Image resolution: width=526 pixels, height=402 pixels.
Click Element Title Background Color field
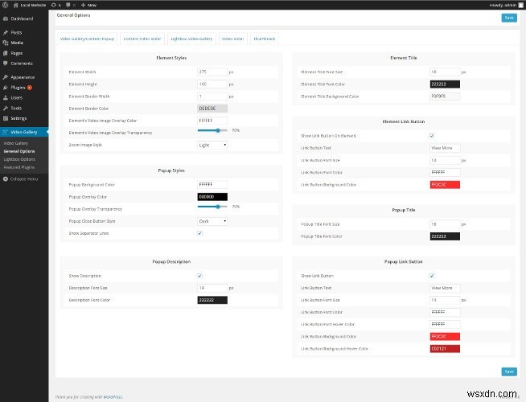click(x=445, y=96)
